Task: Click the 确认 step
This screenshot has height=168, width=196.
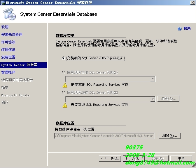Action: click(x=5, y=102)
